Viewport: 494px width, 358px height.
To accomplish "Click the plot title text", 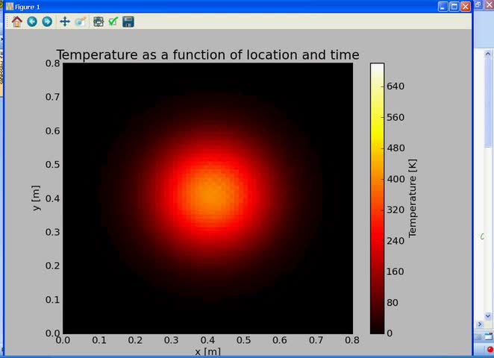I will click(x=208, y=54).
